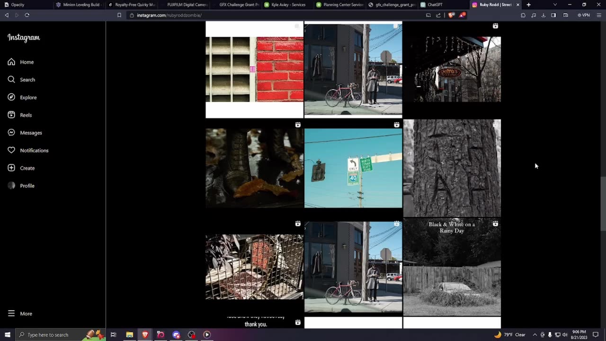Open the Search magnifier icon

[11, 80]
